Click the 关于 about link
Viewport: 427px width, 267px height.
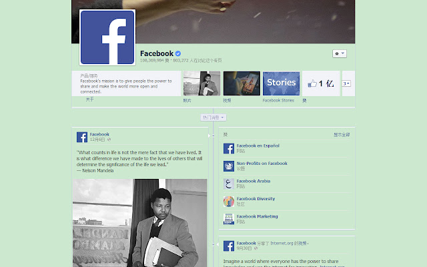click(89, 99)
